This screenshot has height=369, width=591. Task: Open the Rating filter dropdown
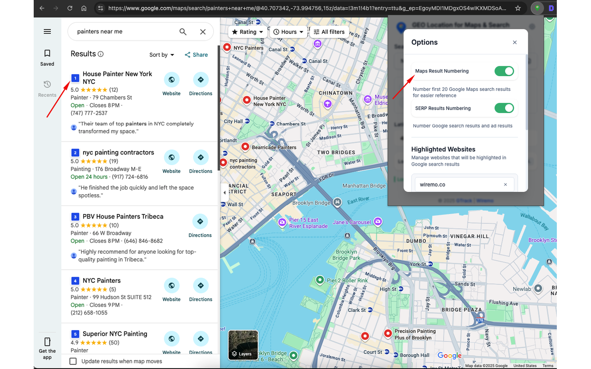point(247,32)
